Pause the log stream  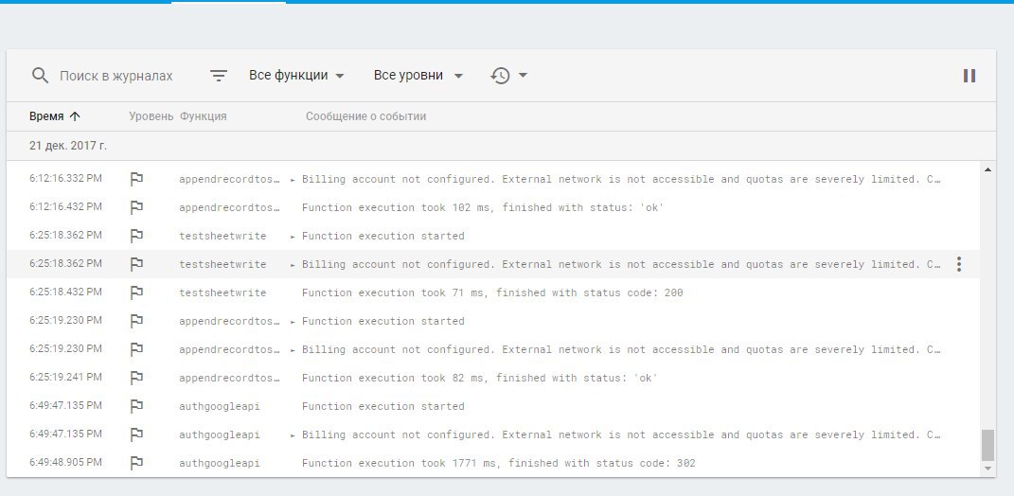coord(969,76)
